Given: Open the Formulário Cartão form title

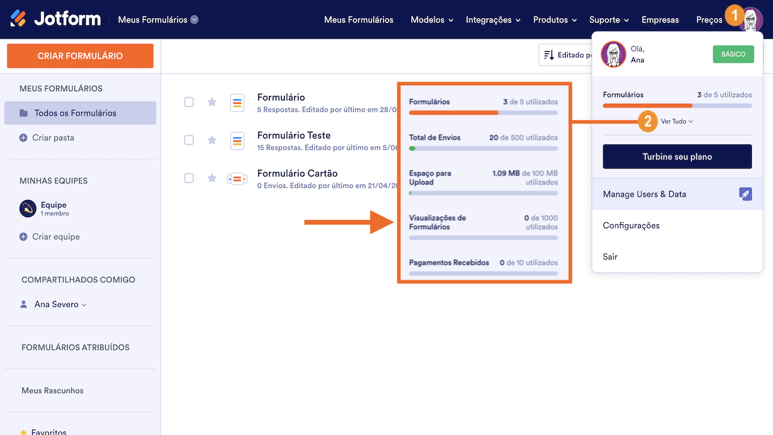Looking at the screenshot, I should [297, 173].
